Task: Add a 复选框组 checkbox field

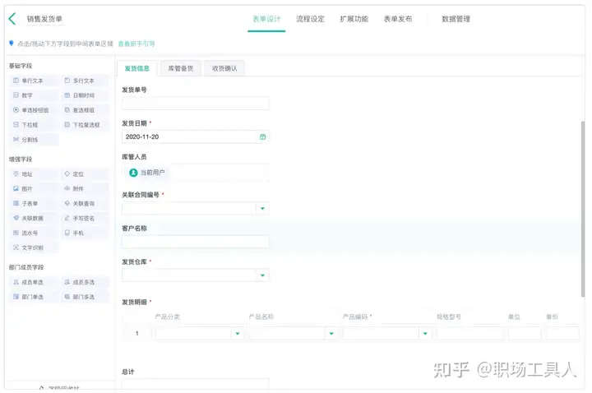Action: coord(85,110)
